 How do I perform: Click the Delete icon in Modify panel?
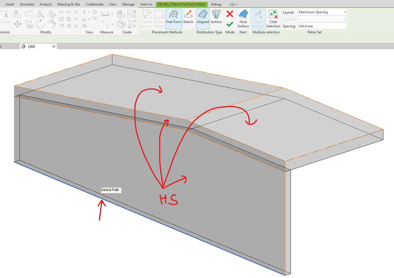(x=76, y=26)
